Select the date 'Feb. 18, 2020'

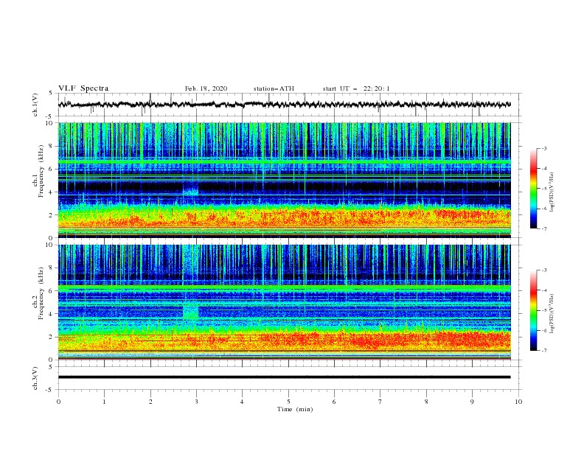[206, 88]
